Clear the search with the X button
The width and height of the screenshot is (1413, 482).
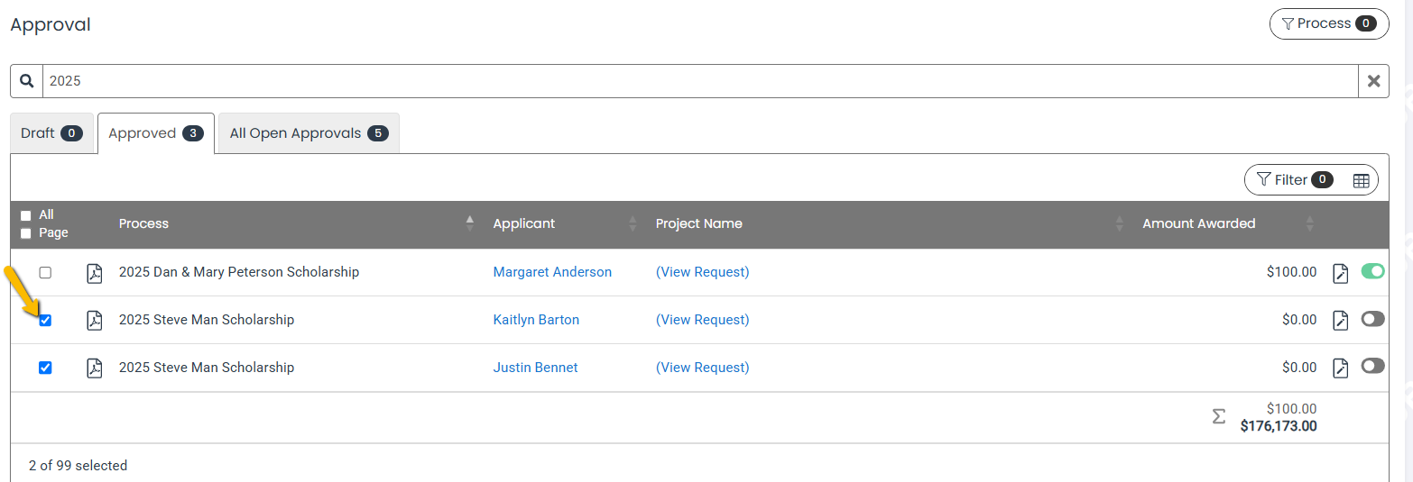(1373, 81)
